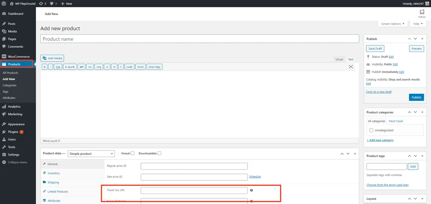This screenshot has width=431, height=204.
Task: Show Thank You URL help tooltip
Action: coord(252,190)
